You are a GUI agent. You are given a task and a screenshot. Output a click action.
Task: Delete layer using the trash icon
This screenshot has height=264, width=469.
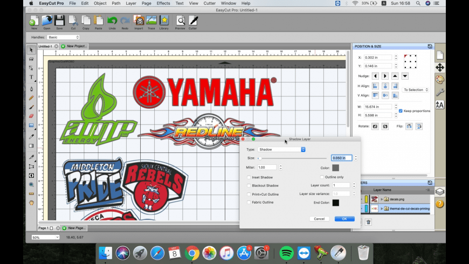369,222
